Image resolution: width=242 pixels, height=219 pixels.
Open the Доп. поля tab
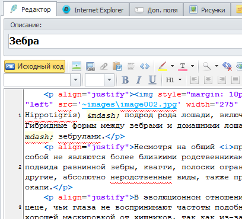tap(156, 10)
